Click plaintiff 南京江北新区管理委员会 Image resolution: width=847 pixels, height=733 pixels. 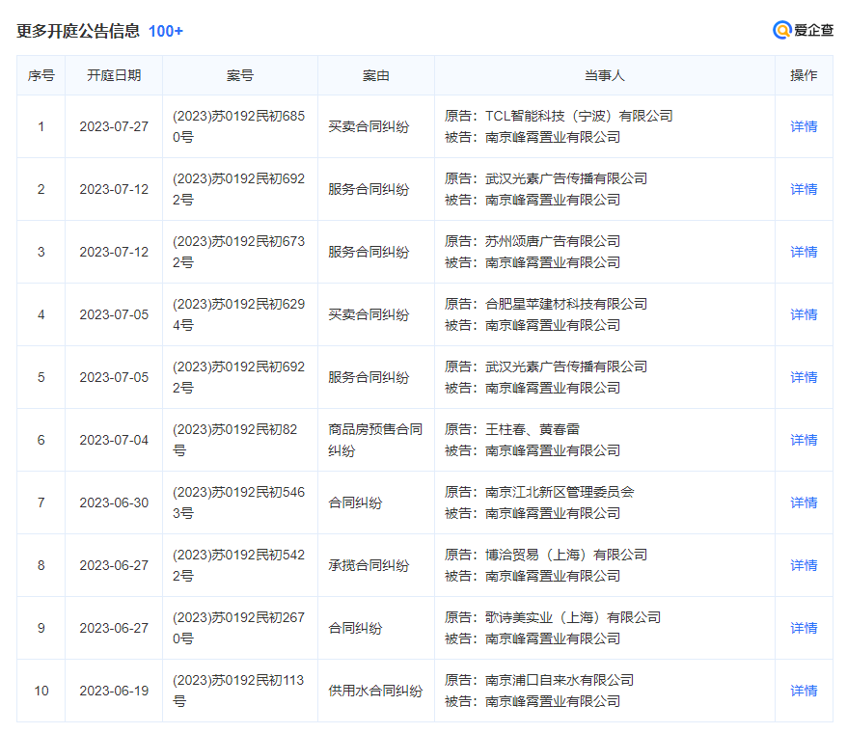[x=560, y=492]
